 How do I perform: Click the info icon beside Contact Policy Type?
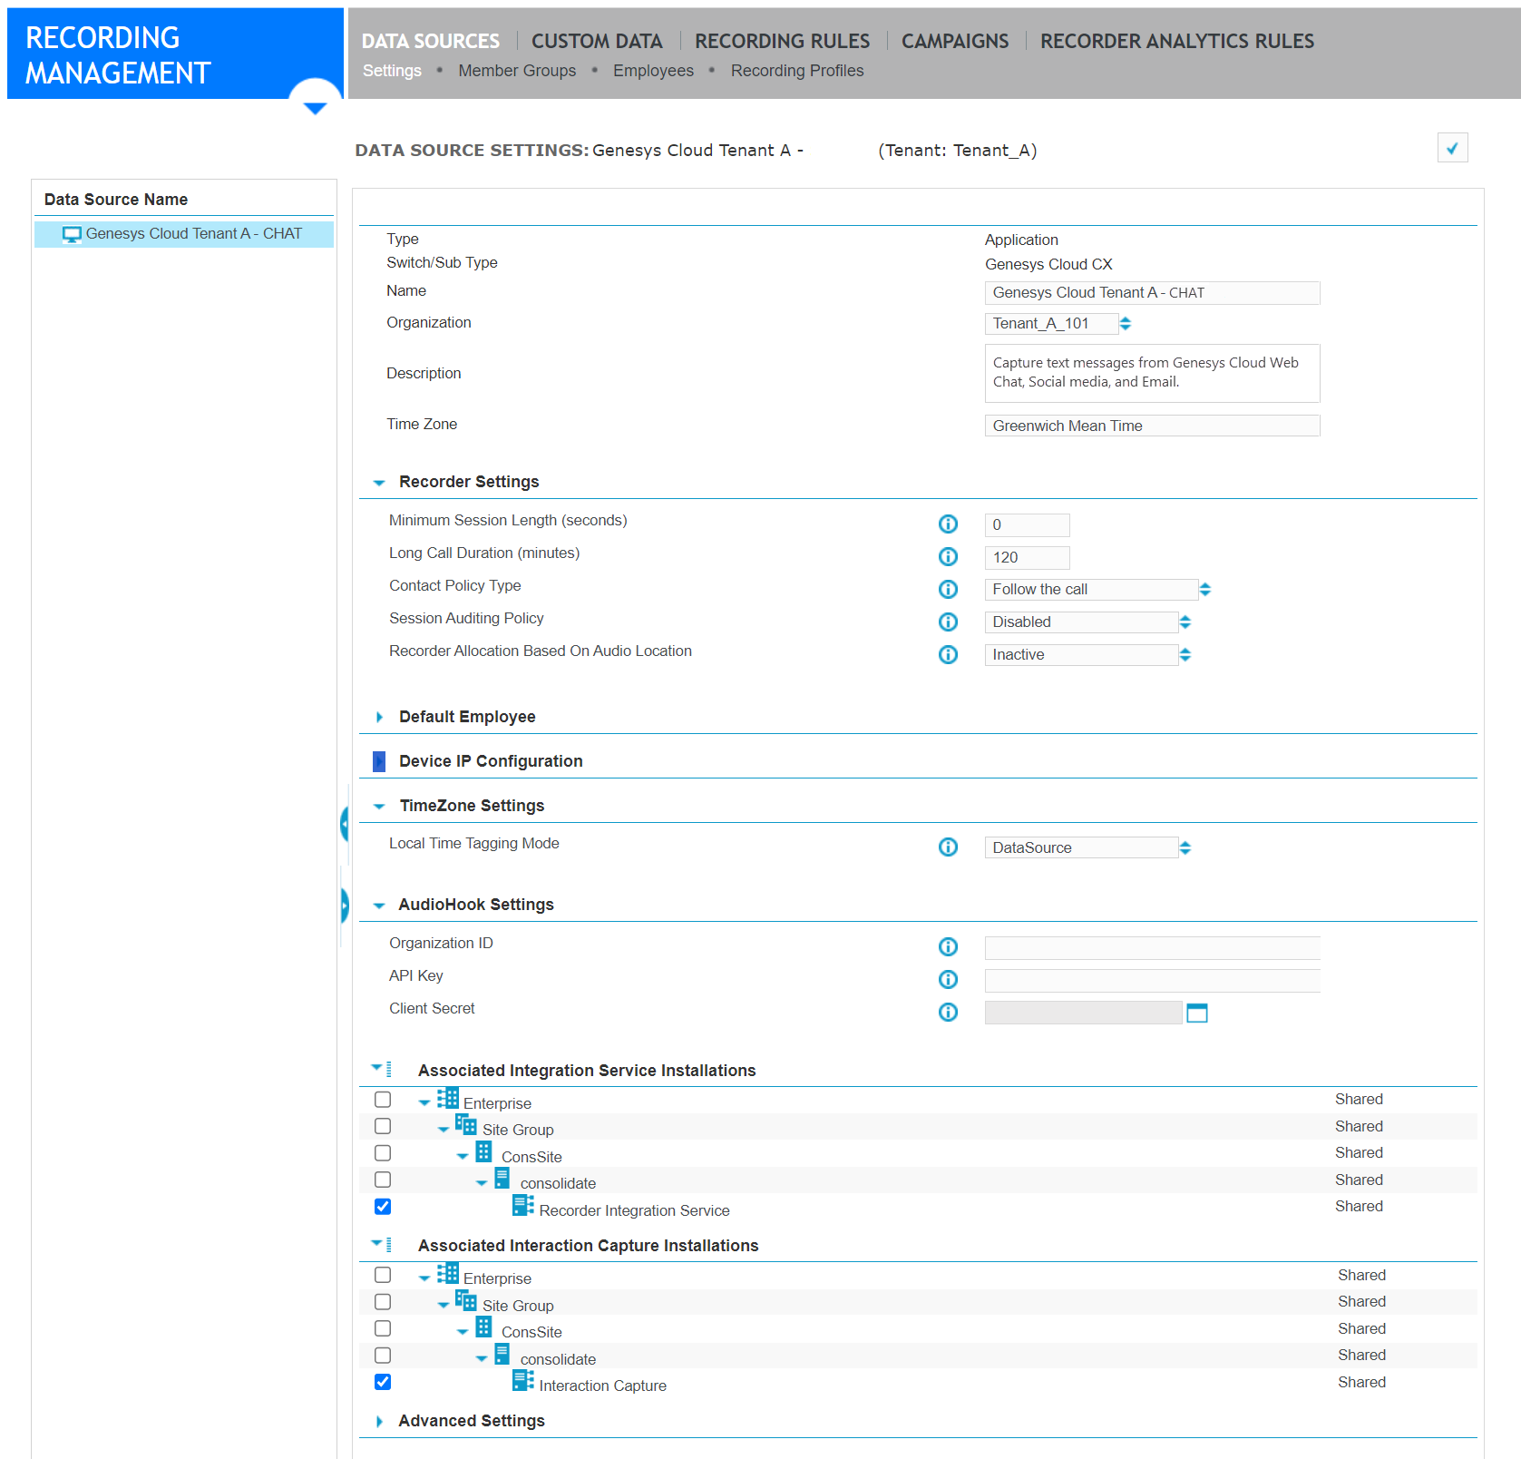pos(948,590)
